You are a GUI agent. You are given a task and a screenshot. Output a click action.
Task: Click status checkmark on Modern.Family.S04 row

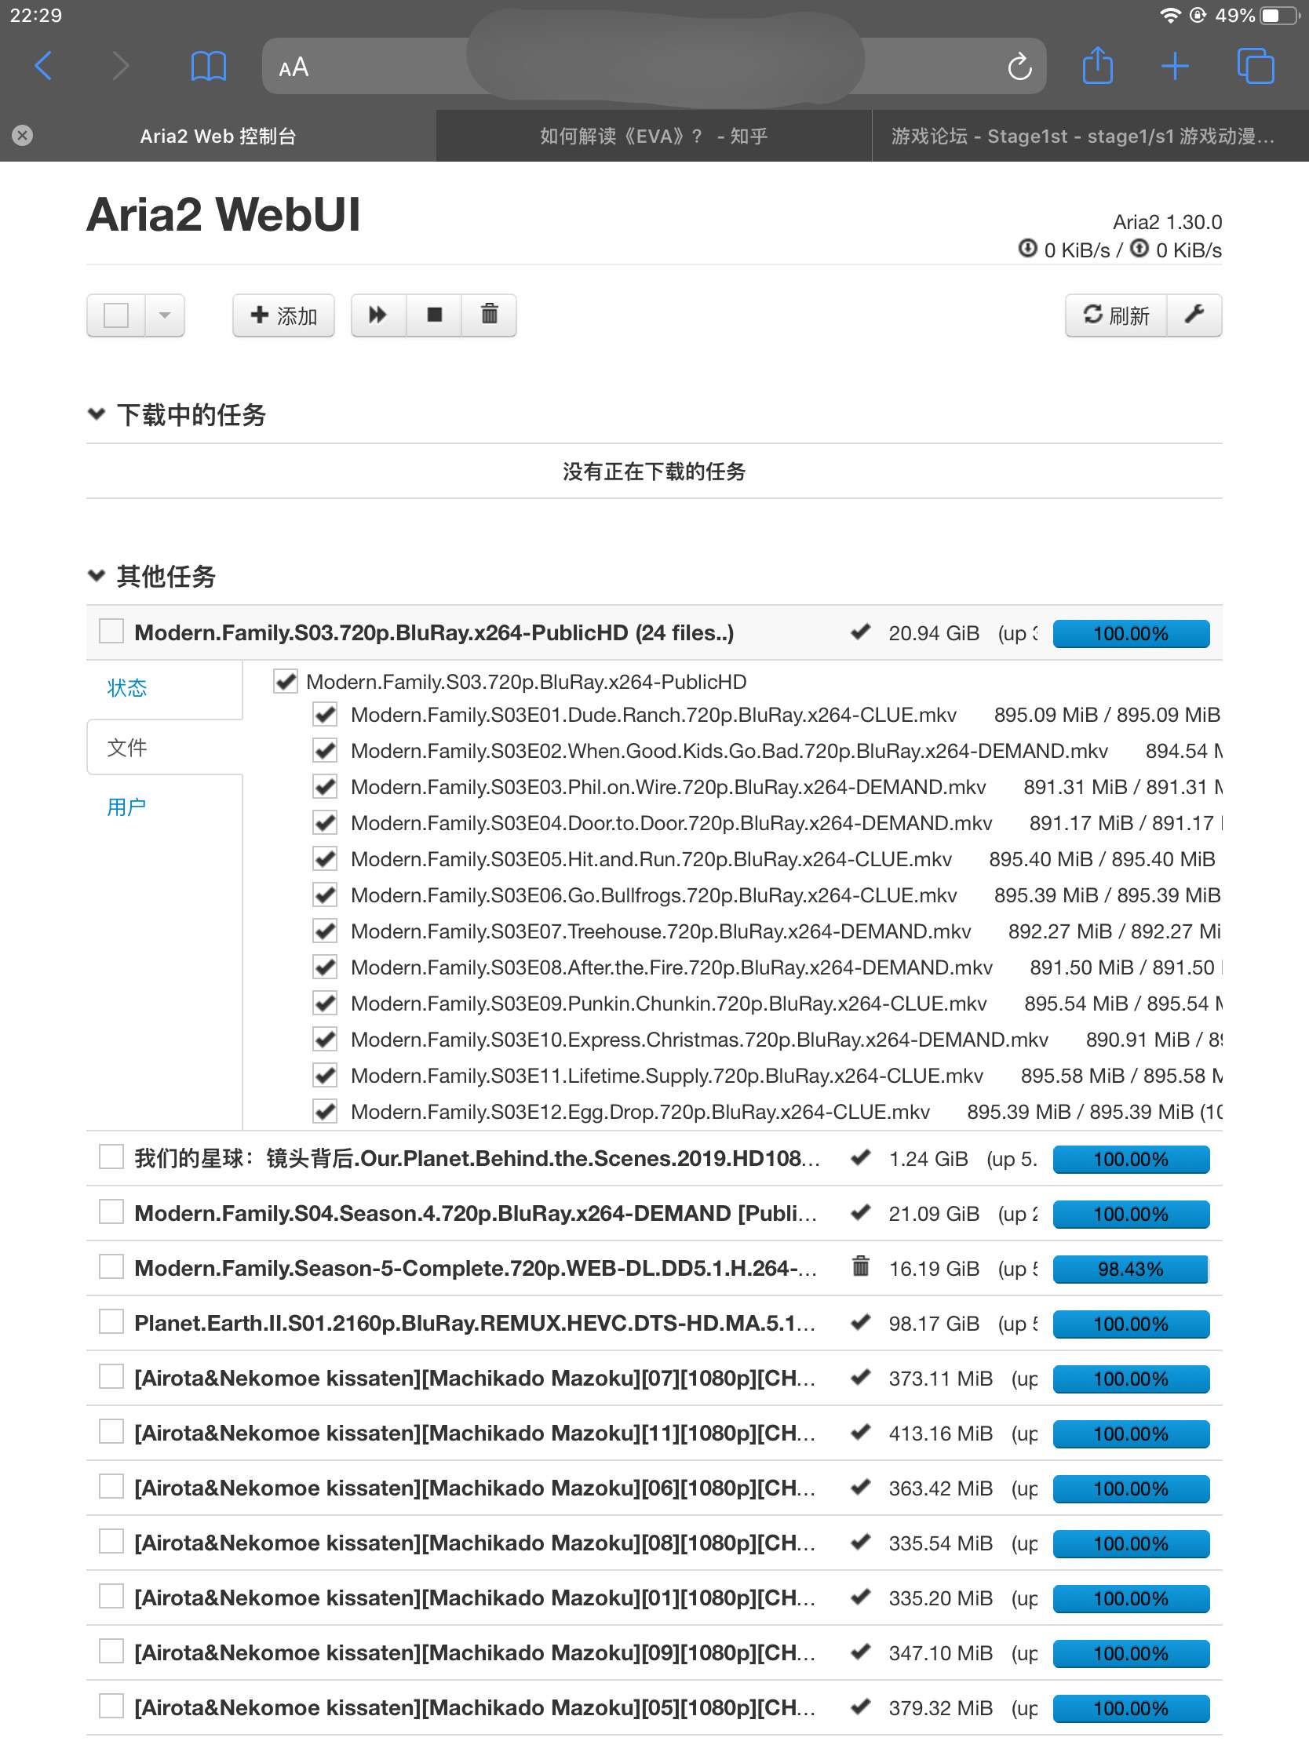pyautogui.click(x=861, y=1212)
